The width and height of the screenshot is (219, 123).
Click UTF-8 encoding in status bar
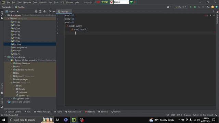coord(180,115)
